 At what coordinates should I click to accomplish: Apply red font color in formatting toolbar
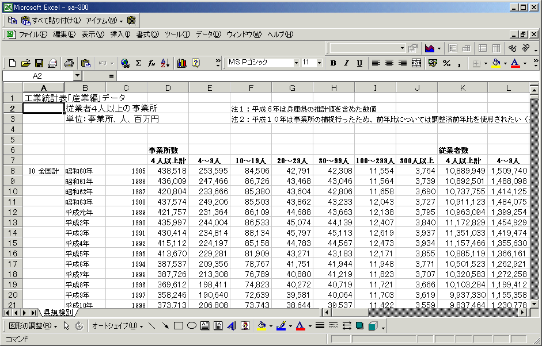coord(516,63)
